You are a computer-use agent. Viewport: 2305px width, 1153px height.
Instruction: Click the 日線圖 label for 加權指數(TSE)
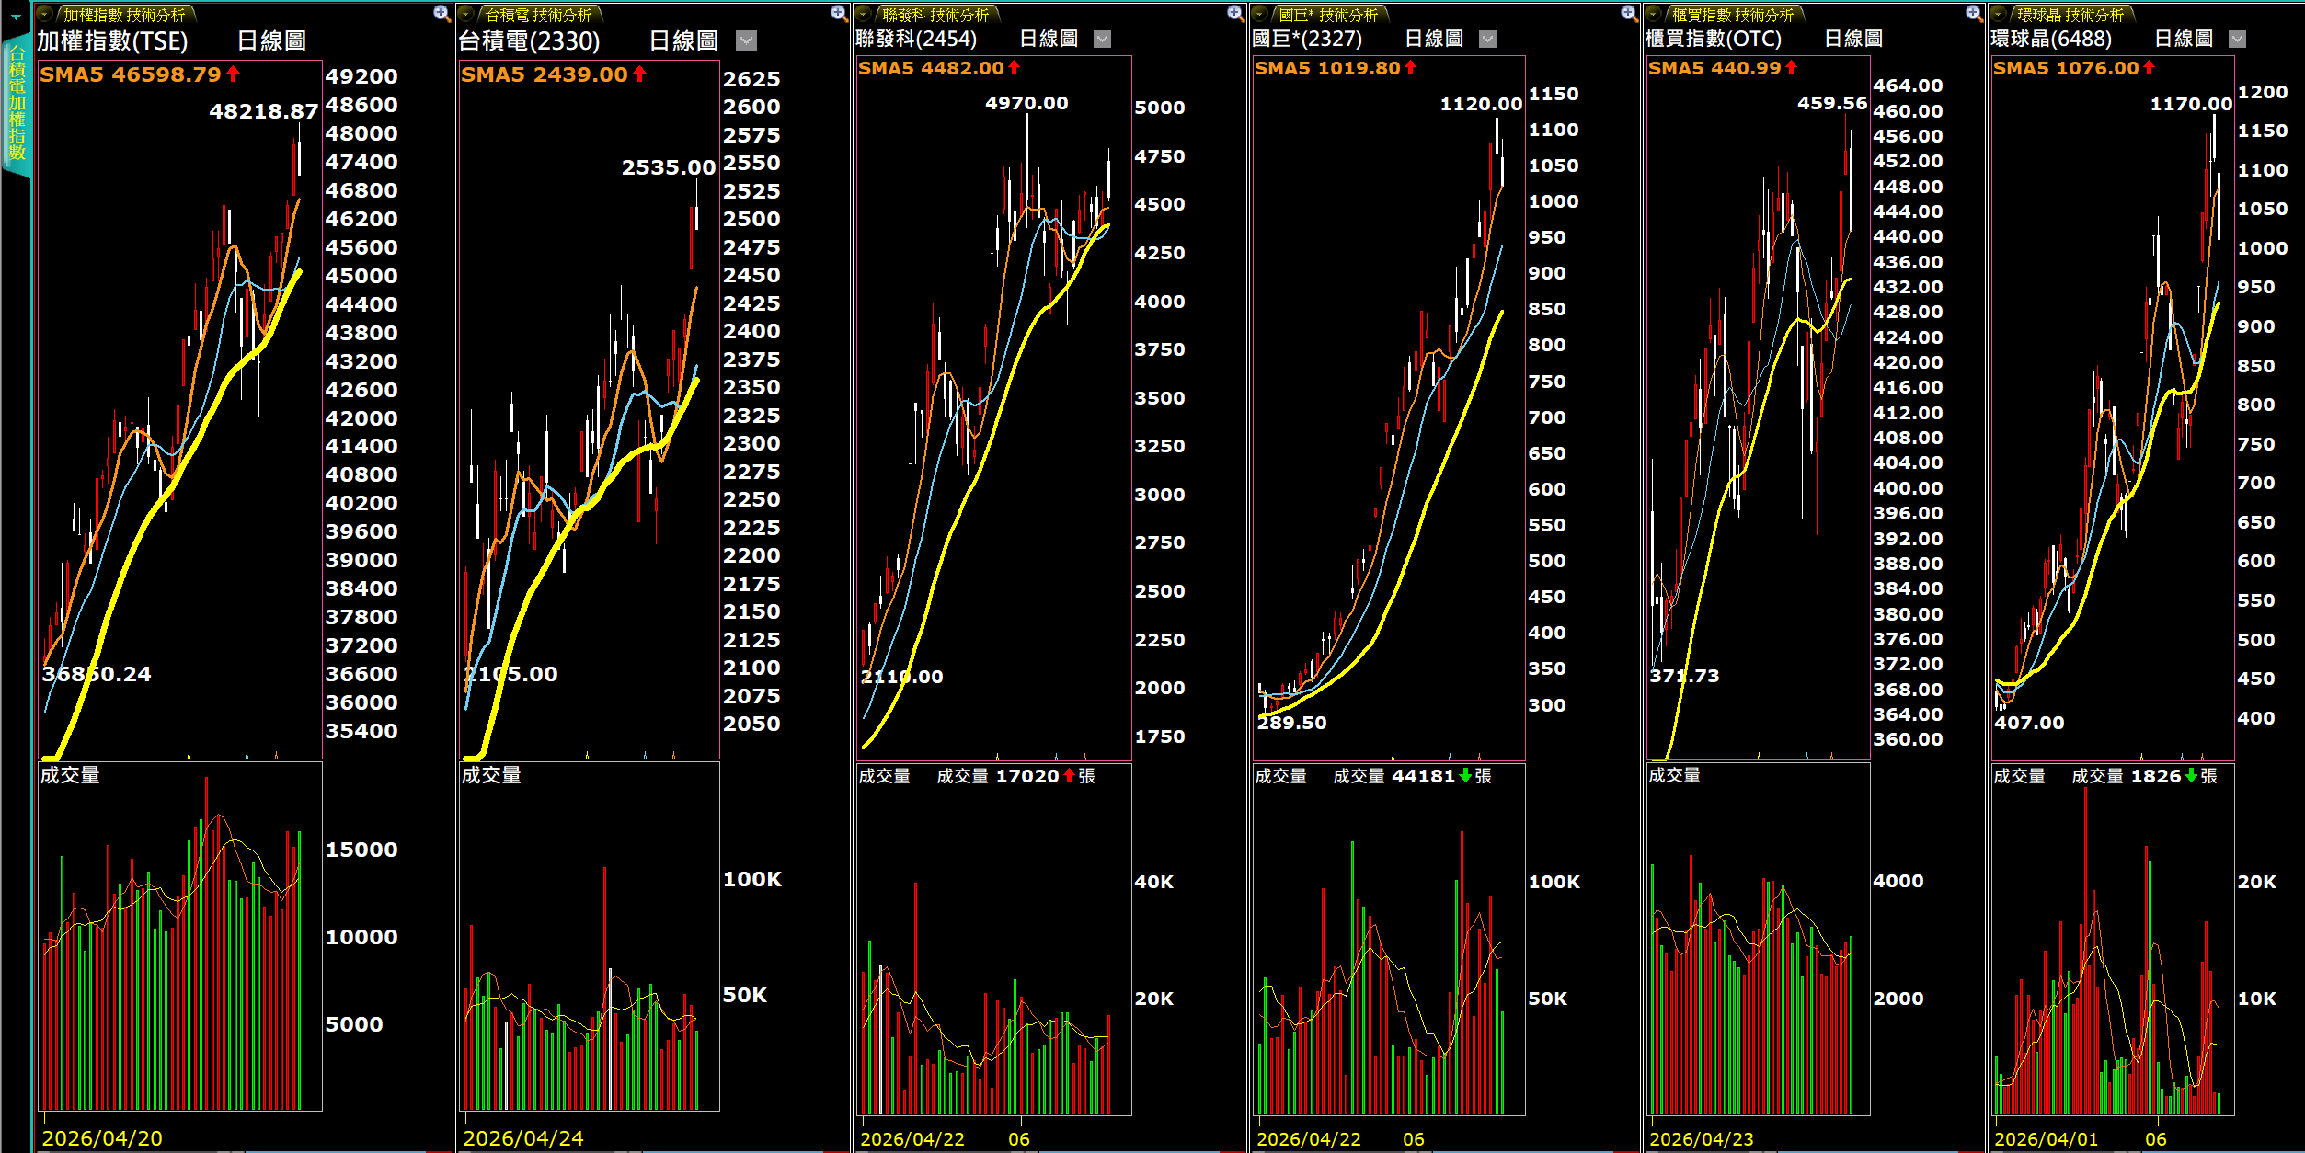271,40
